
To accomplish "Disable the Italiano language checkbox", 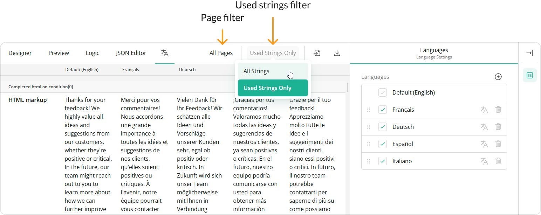I will pos(383,161).
